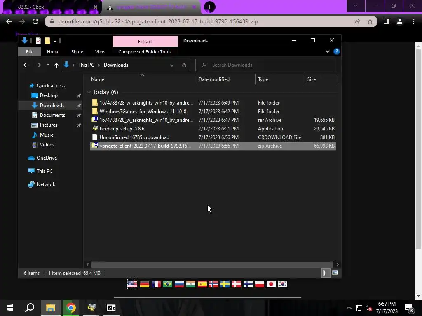Open Documents in navigation pane

coord(52,115)
